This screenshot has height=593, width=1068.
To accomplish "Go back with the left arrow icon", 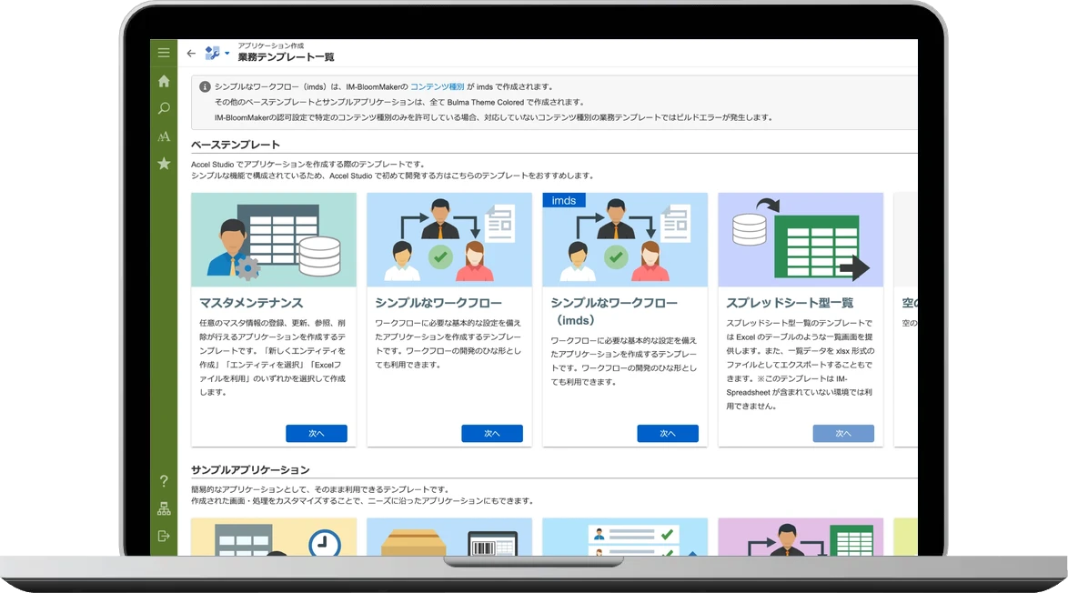I will pos(191,53).
